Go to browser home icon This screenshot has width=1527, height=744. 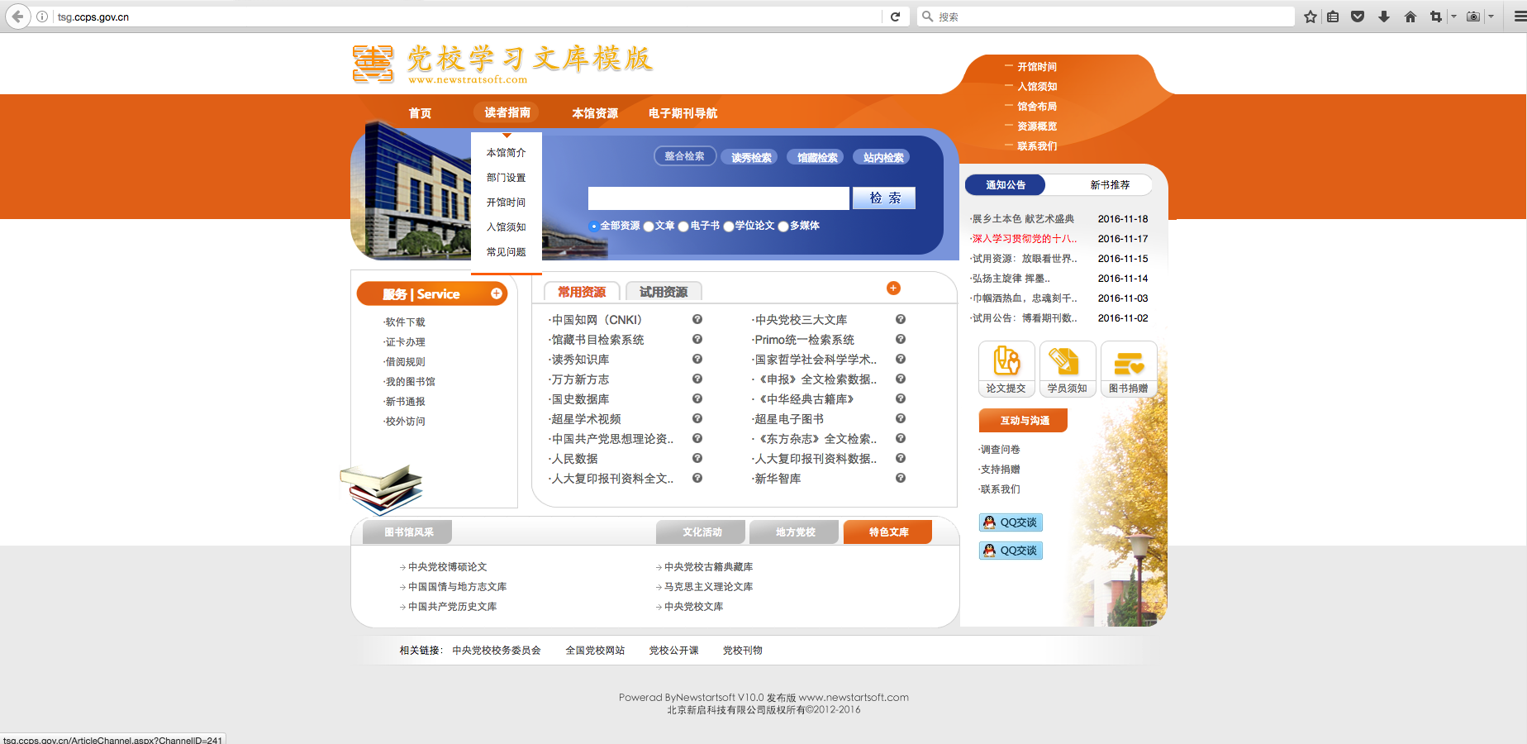coord(1410,17)
